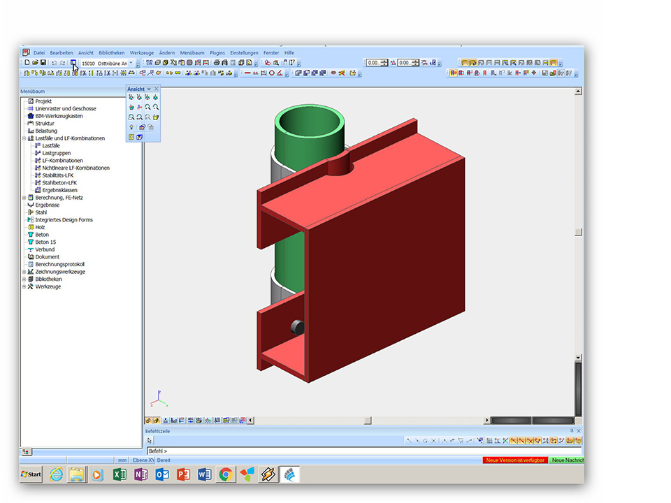Launch Excel from the Windows taskbar
The height and width of the screenshot is (503, 671).
[x=120, y=474]
